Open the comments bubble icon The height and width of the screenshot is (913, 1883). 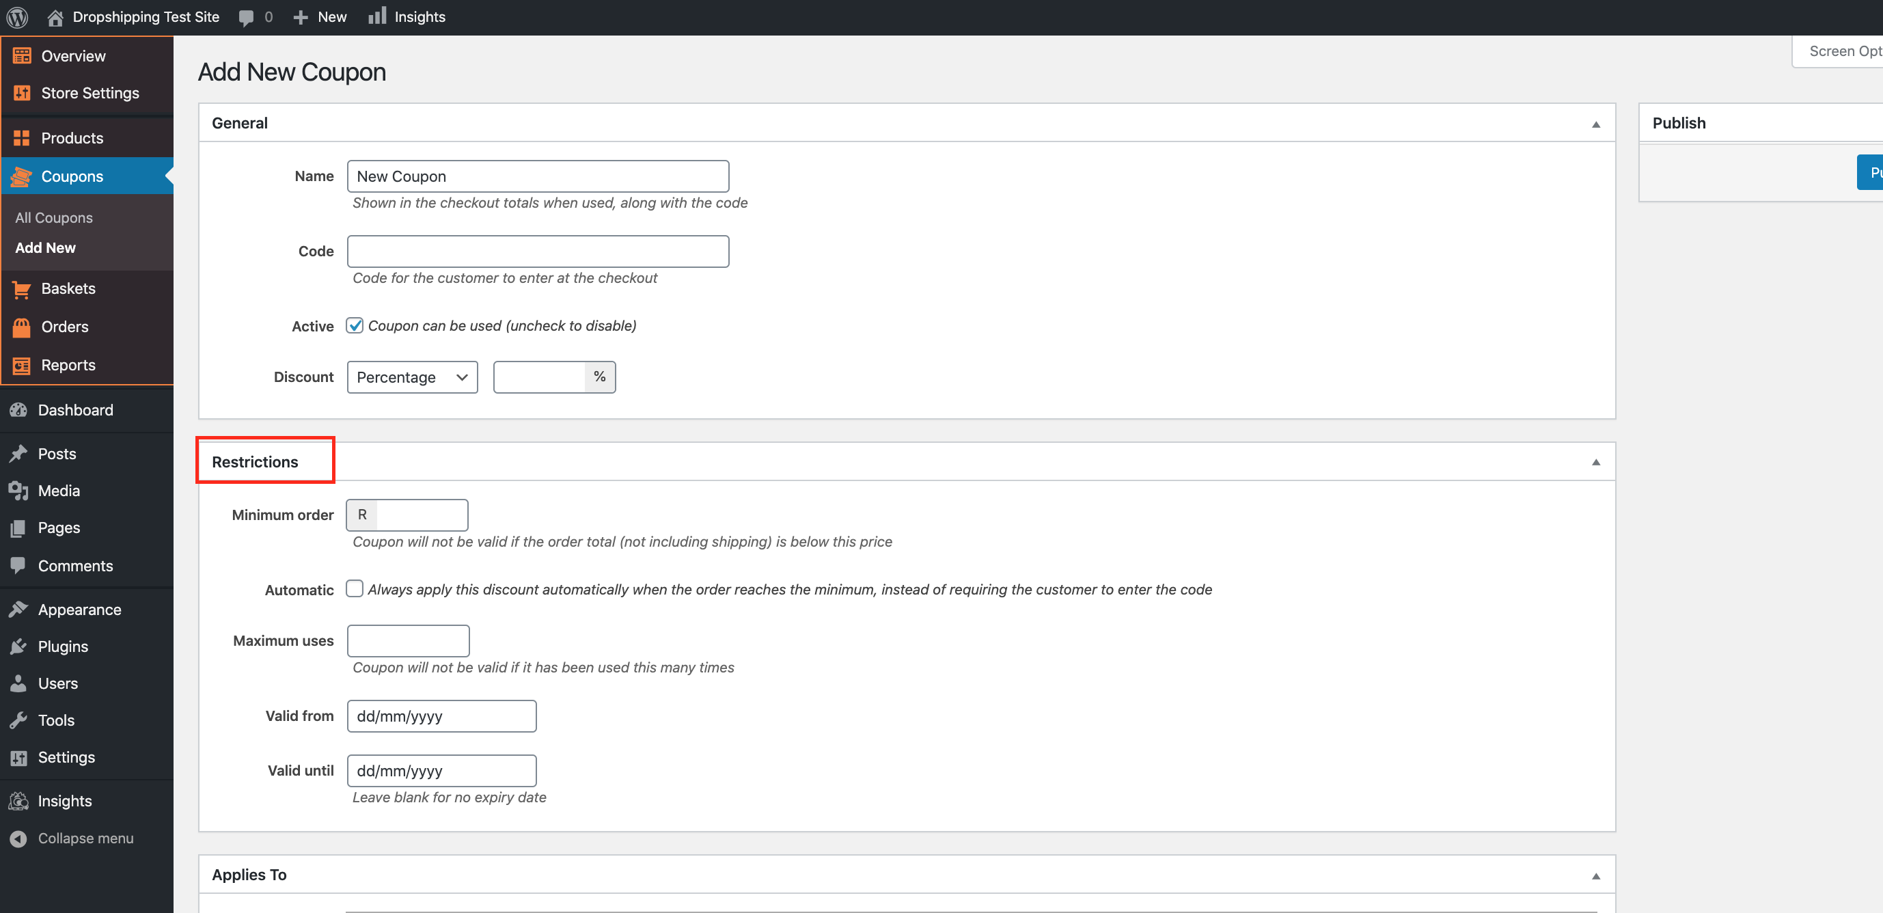247,18
